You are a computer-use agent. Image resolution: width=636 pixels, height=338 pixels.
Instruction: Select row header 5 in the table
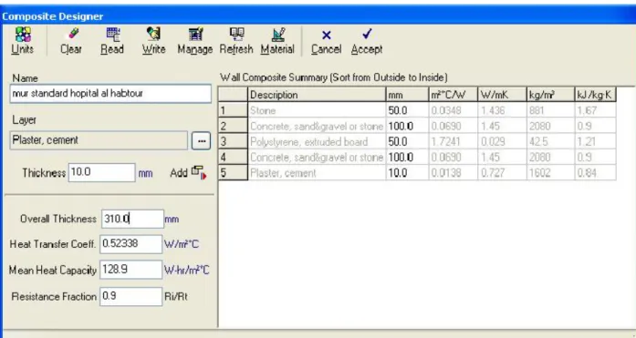(233, 173)
